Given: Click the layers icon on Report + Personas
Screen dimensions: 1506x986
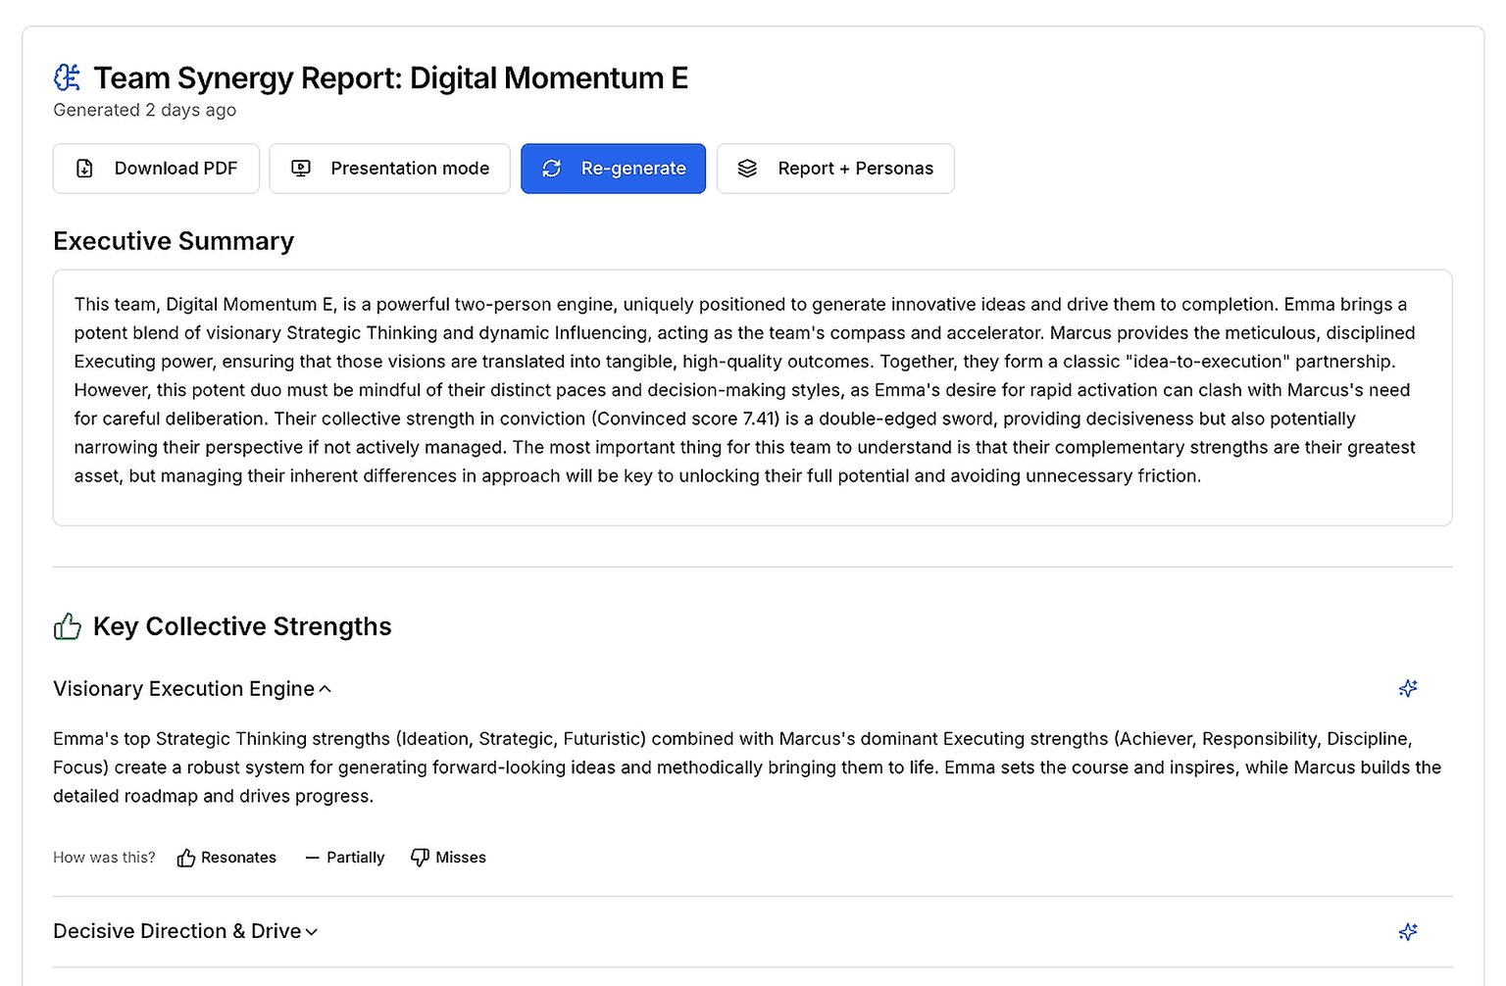Looking at the screenshot, I should pos(747,169).
